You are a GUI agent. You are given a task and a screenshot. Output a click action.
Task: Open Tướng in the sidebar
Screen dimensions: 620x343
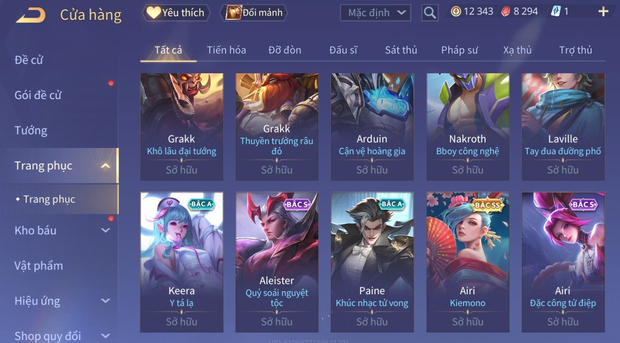pyautogui.click(x=31, y=131)
